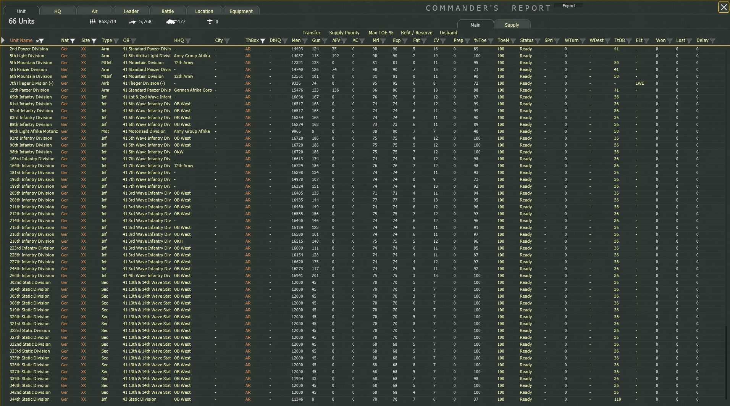
Task: Click the Max TOE % button
Action: [x=381, y=33]
